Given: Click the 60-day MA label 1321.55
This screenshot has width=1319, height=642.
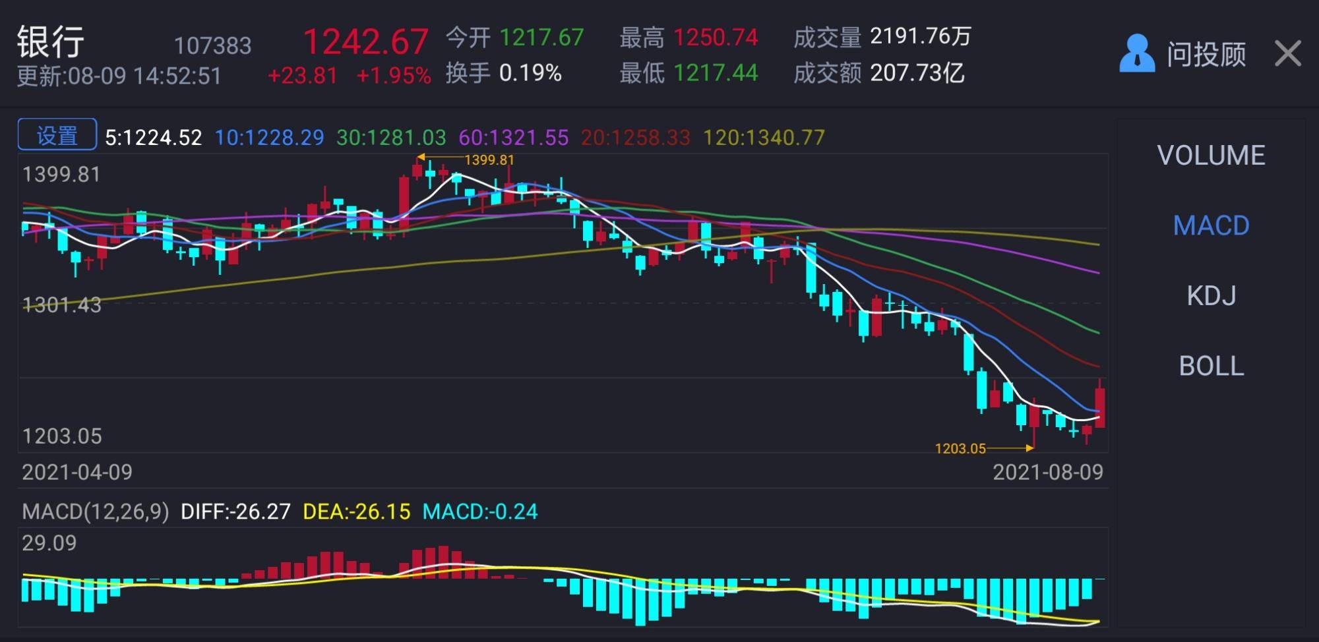Looking at the screenshot, I should pyautogui.click(x=513, y=137).
